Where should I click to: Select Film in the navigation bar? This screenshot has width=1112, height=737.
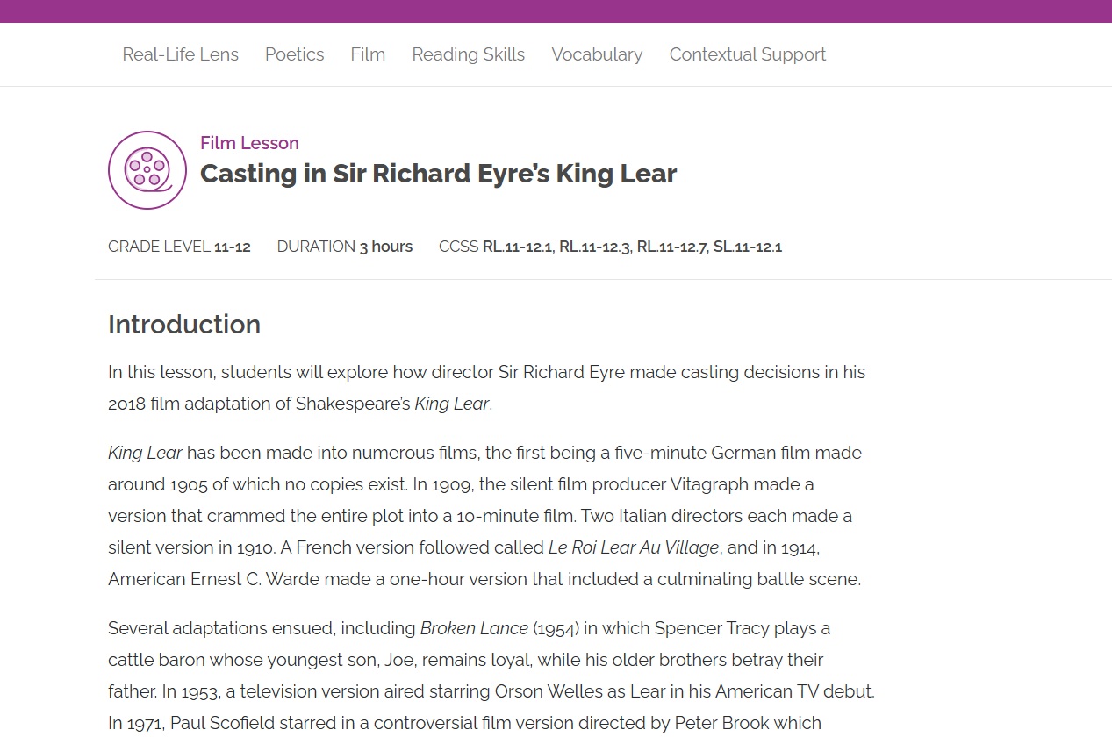coord(368,54)
